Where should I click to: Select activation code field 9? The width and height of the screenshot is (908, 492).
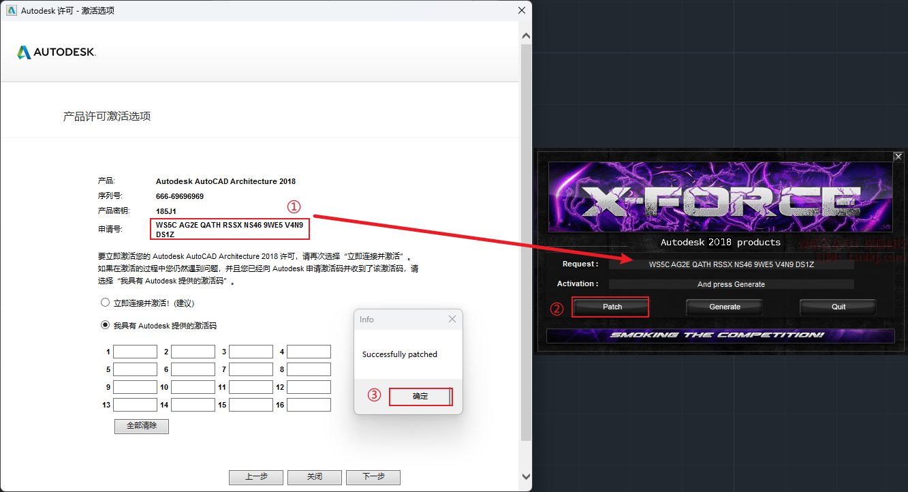[135, 387]
